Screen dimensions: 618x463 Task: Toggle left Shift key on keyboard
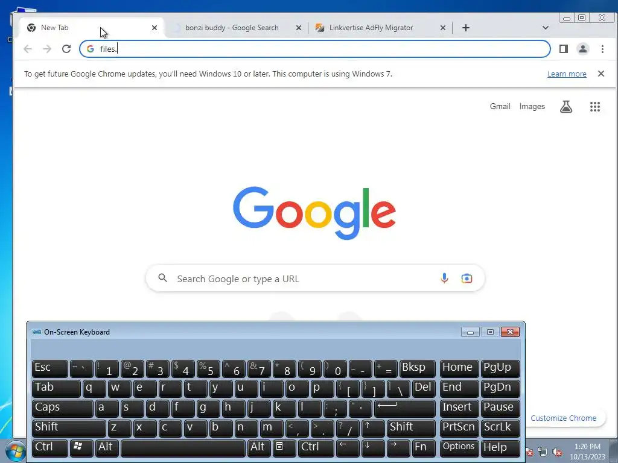69,428
